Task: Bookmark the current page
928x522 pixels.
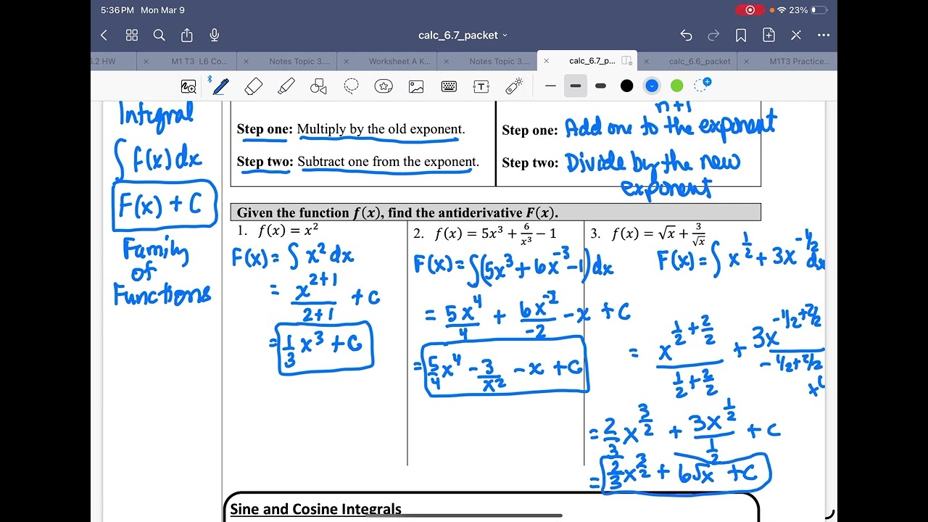Action: click(741, 35)
